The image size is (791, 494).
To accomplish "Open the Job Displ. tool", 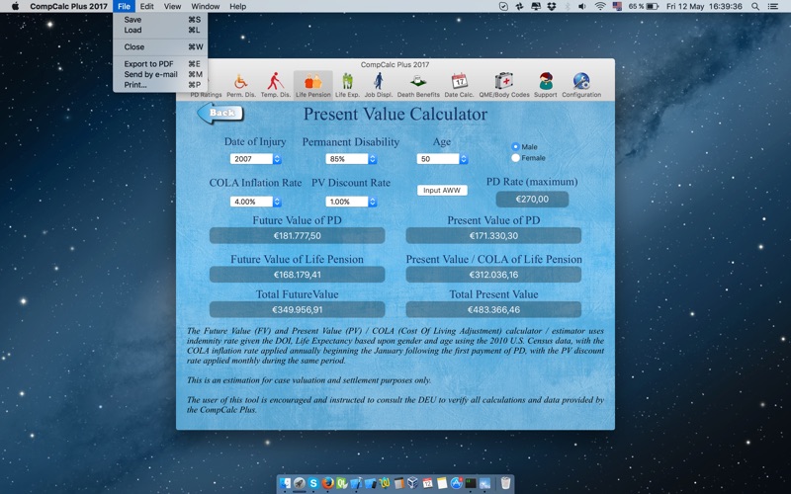I will [x=379, y=85].
